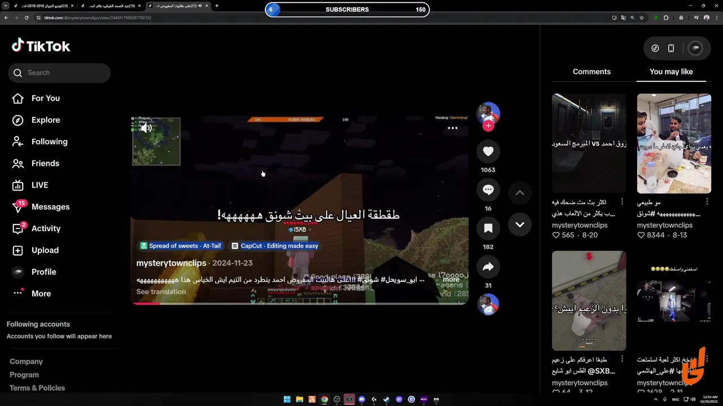Open the Activity notifications
Viewport: 723px width, 406px height.
36,228
